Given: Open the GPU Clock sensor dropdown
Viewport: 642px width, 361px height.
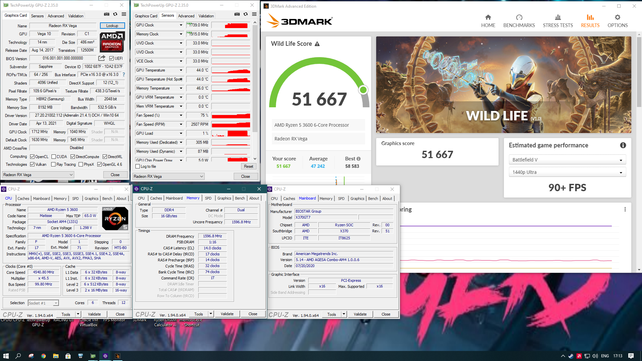Looking at the screenshot, I should click(x=181, y=25).
